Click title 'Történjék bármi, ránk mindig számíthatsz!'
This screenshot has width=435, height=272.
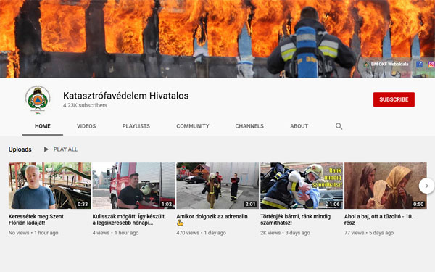point(296,220)
